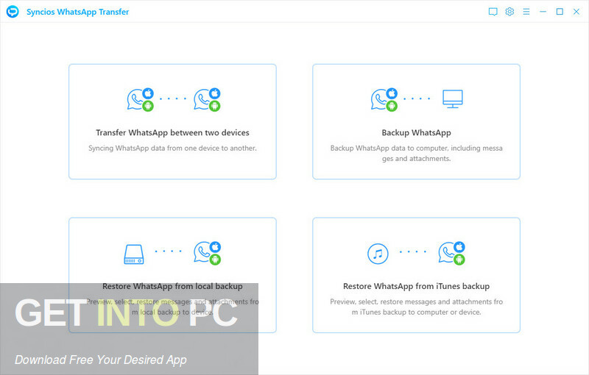The image size is (589, 375).
Task: Click 'Syncing WhatsApp data from one device' description
Action: point(172,148)
